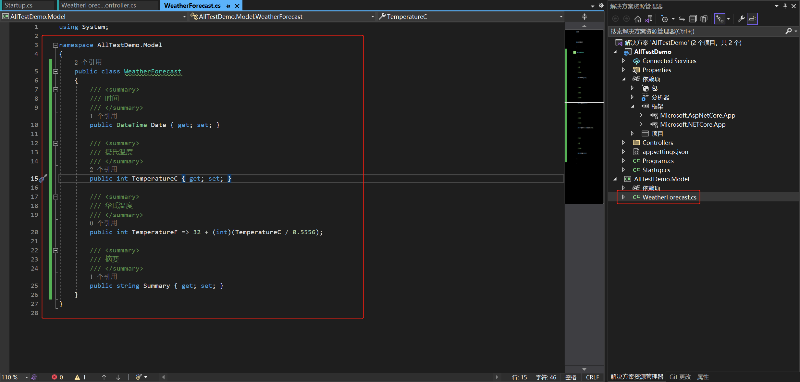Click the editor split window handle

tap(584, 17)
